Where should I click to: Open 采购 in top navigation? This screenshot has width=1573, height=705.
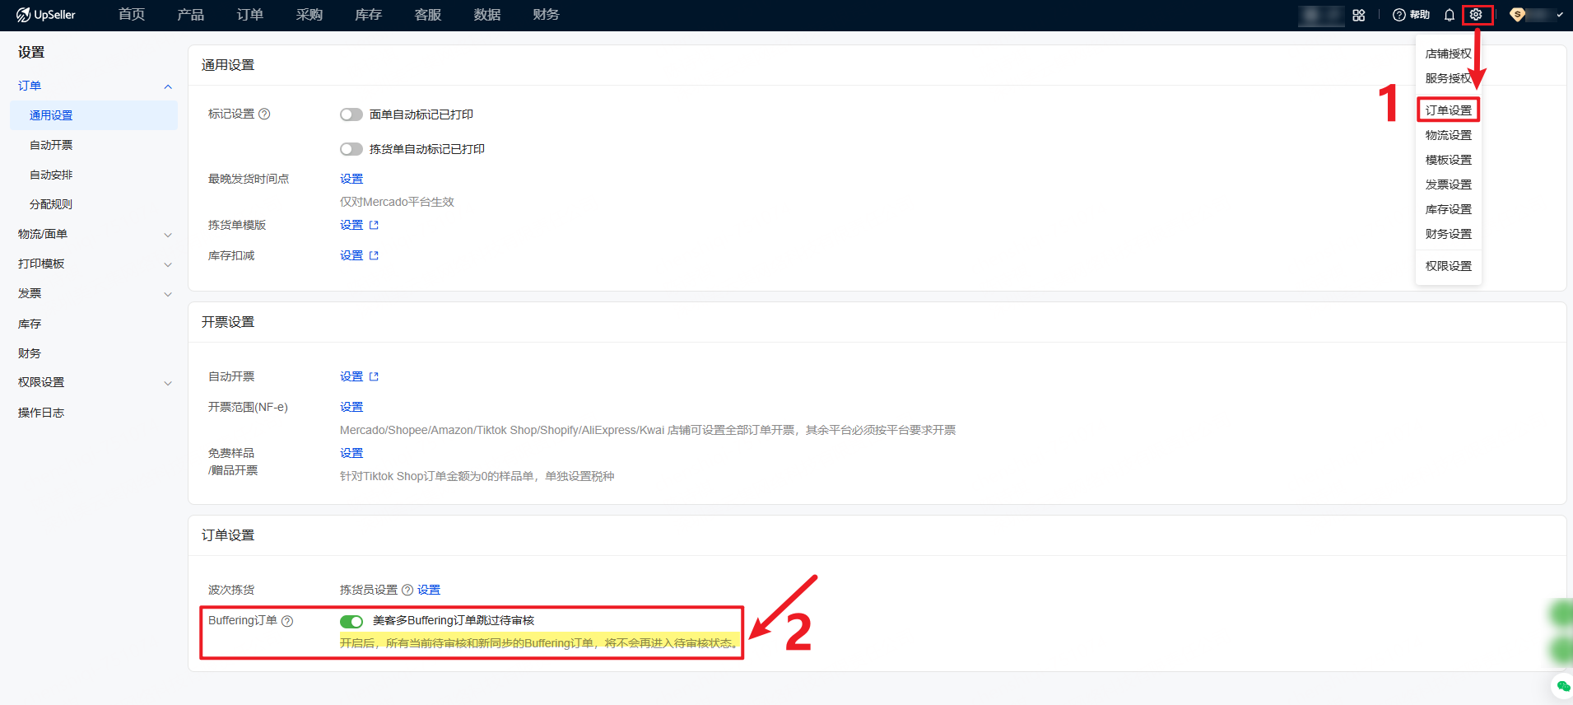309,15
